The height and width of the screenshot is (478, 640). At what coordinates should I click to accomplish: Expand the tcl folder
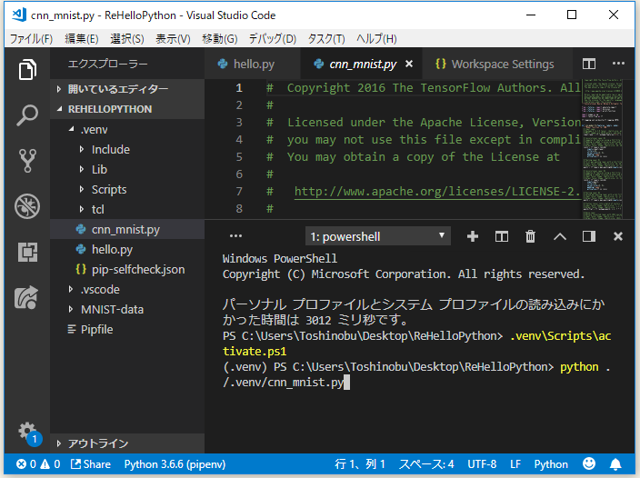[127, 209]
